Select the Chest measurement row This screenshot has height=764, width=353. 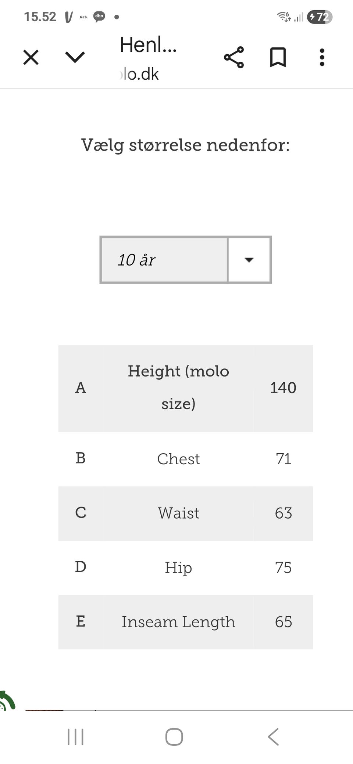178,459
